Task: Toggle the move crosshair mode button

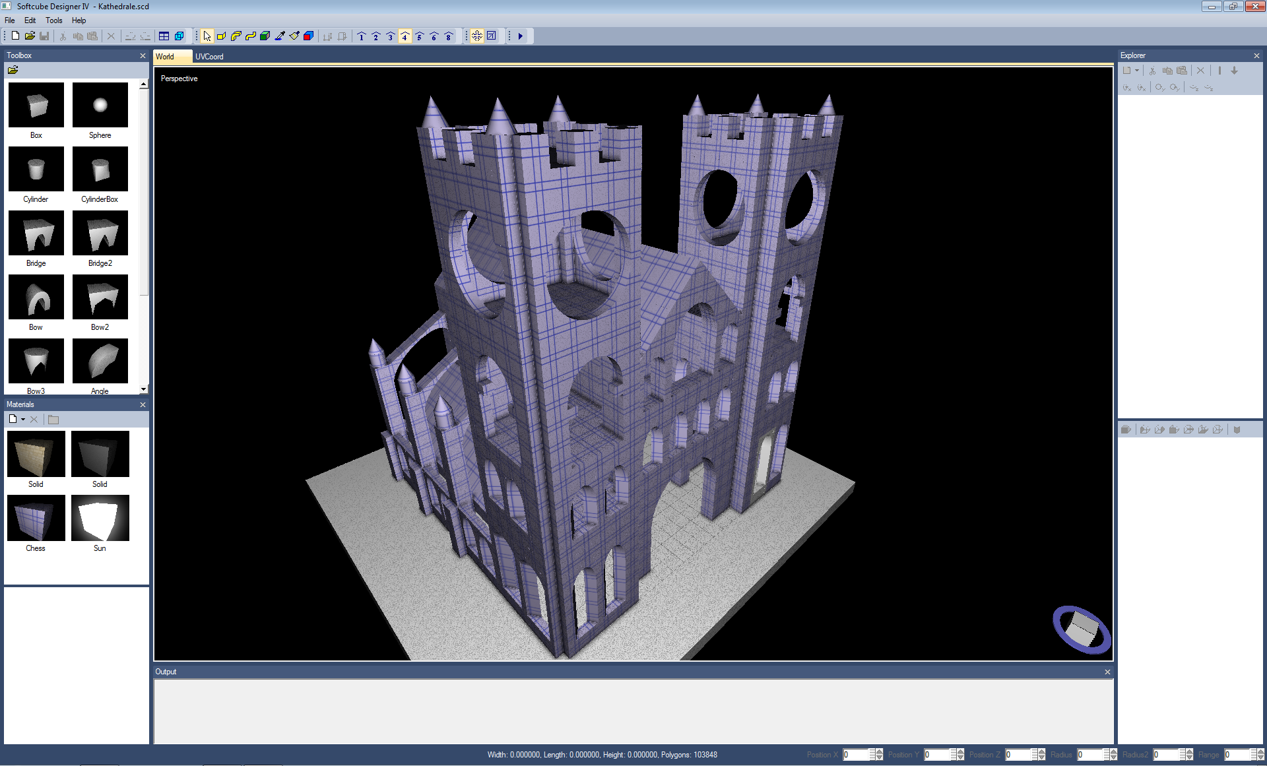Action: coord(477,36)
